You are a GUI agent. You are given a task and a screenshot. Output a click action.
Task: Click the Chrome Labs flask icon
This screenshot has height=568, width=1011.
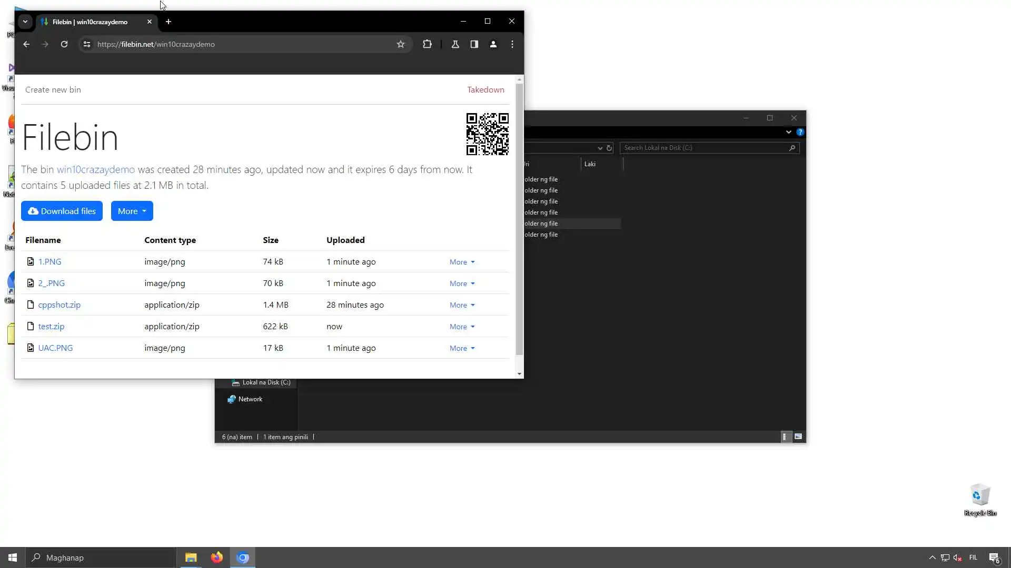coord(455,44)
